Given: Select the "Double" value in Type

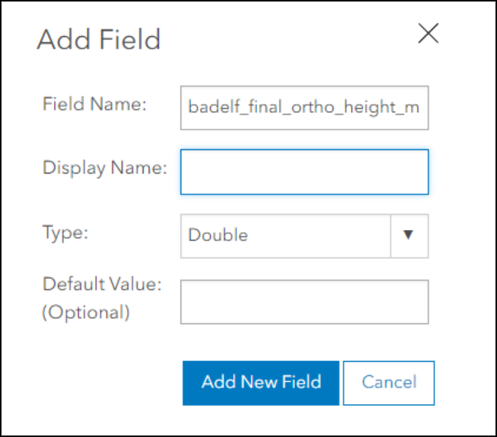Looking at the screenshot, I should tap(218, 235).
